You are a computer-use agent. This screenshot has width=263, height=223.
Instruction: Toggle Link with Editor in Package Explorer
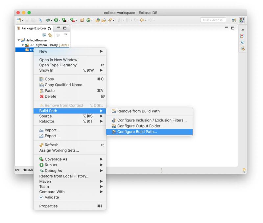(x=50, y=34)
